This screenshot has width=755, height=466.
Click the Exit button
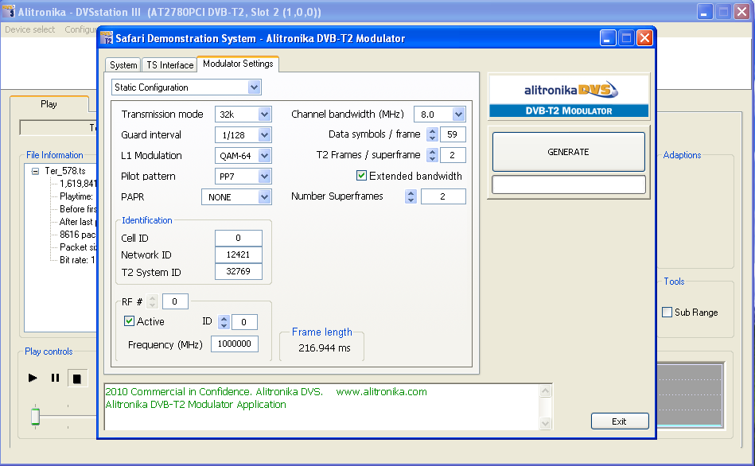click(620, 421)
